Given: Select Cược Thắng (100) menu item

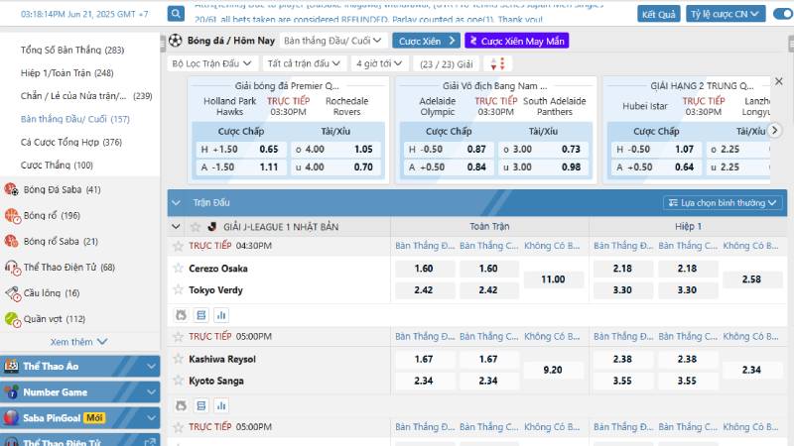Looking at the screenshot, I should coord(57,165).
